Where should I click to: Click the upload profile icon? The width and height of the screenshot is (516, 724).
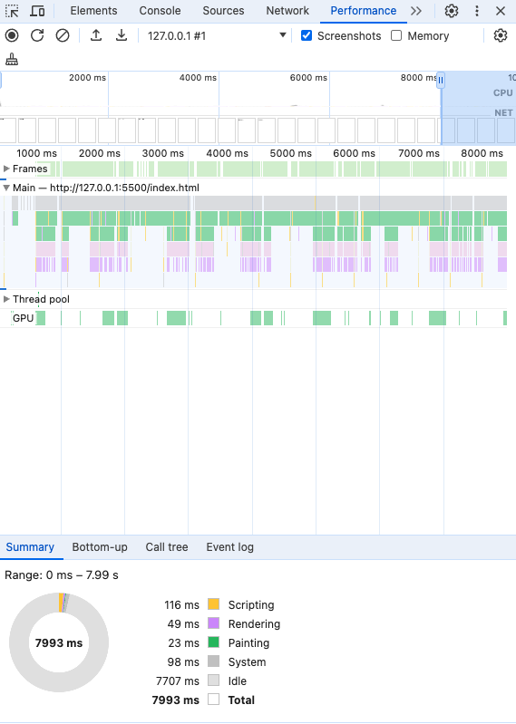96,35
